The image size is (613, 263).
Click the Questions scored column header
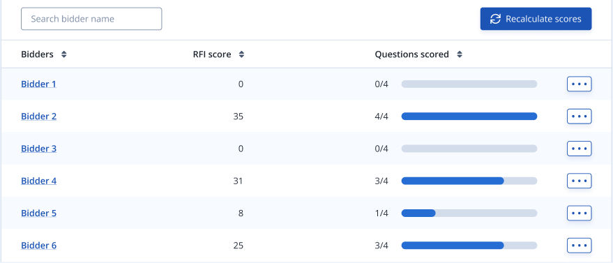tap(411, 54)
